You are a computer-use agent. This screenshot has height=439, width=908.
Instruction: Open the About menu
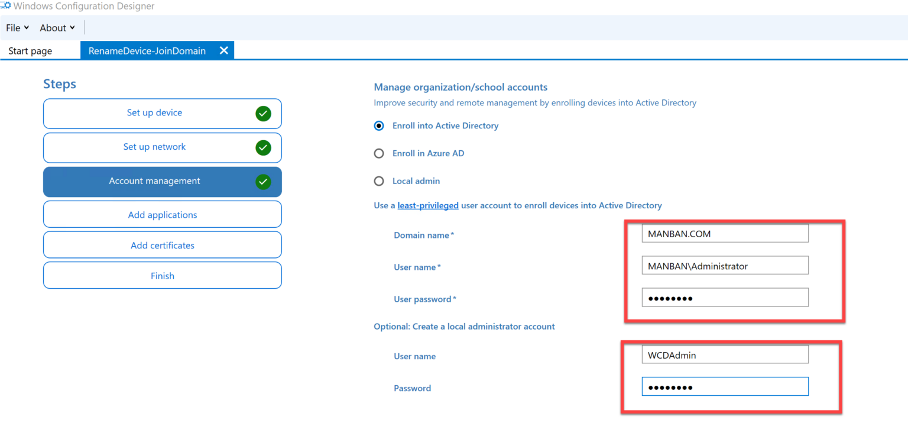(x=56, y=27)
